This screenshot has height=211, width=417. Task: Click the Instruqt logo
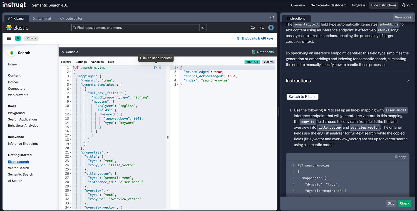click(x=14, y=5)
